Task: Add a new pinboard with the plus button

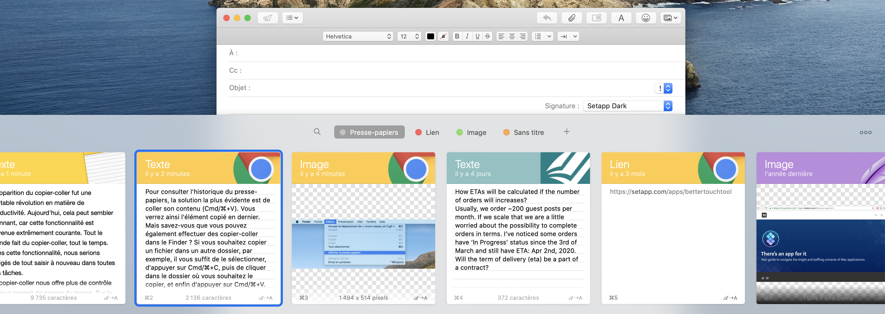Action: point(567,131)
